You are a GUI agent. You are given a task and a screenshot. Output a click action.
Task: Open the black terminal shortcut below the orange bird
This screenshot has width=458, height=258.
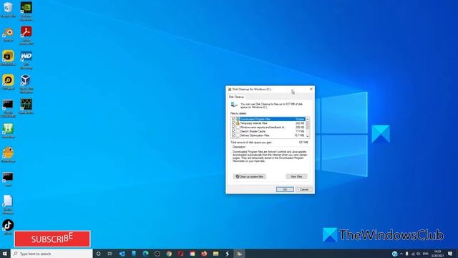8,179
